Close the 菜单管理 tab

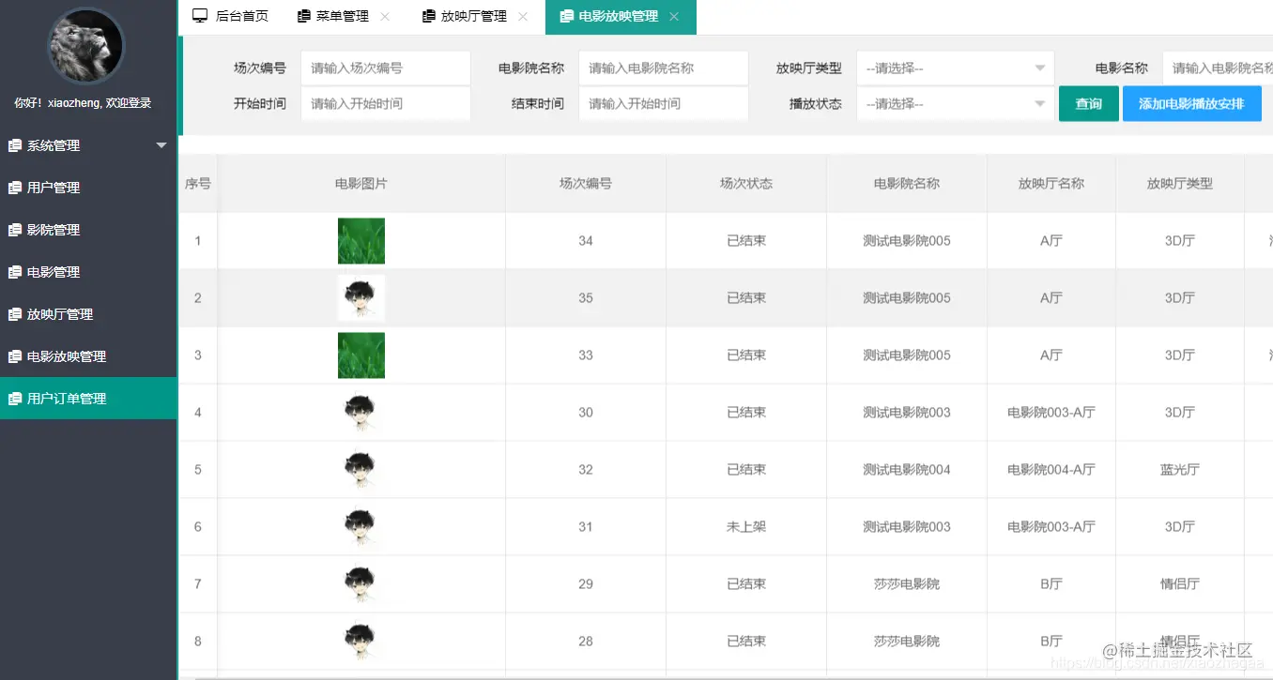pyautogui.click(x=383, y=16)
